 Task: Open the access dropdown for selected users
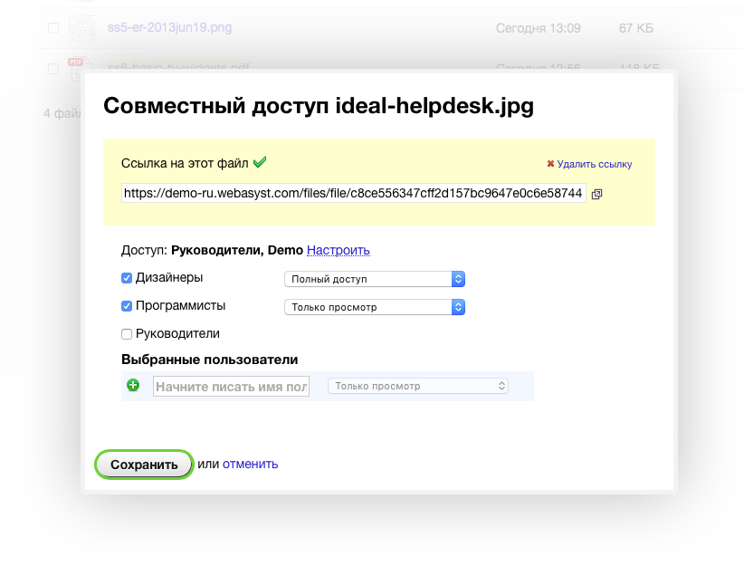417,386
